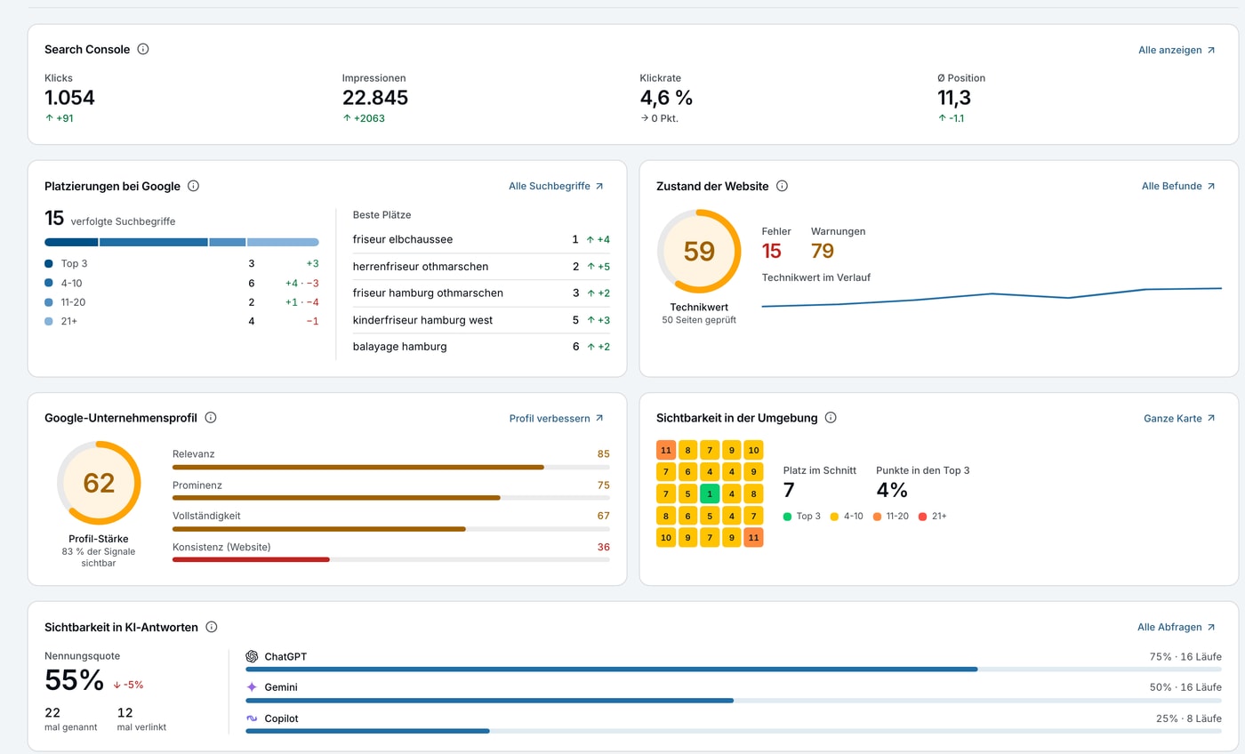Click the Profil-Stärke 62 score ring

coord(99,483)
